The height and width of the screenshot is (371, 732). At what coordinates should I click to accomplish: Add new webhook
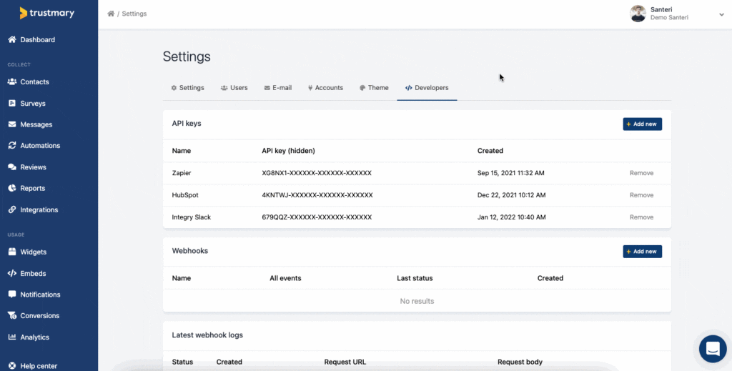643,252
